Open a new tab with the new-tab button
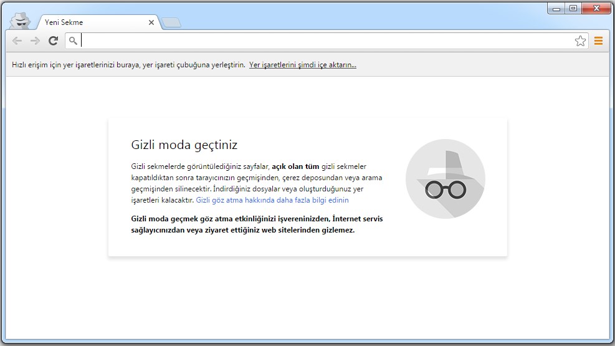Viewport: 615px width, 346px height. pyautogui.click(x=172, y=23)
